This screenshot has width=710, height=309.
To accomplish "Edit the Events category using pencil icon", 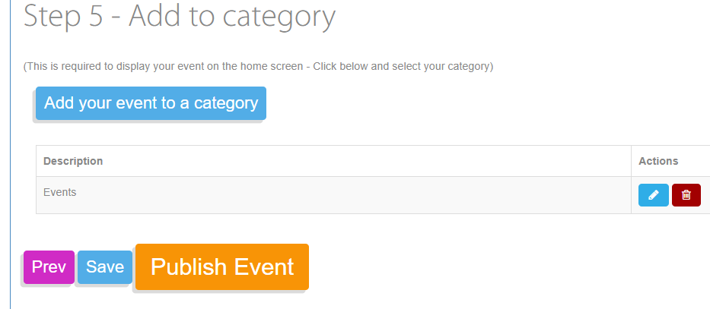I will 654,195.
